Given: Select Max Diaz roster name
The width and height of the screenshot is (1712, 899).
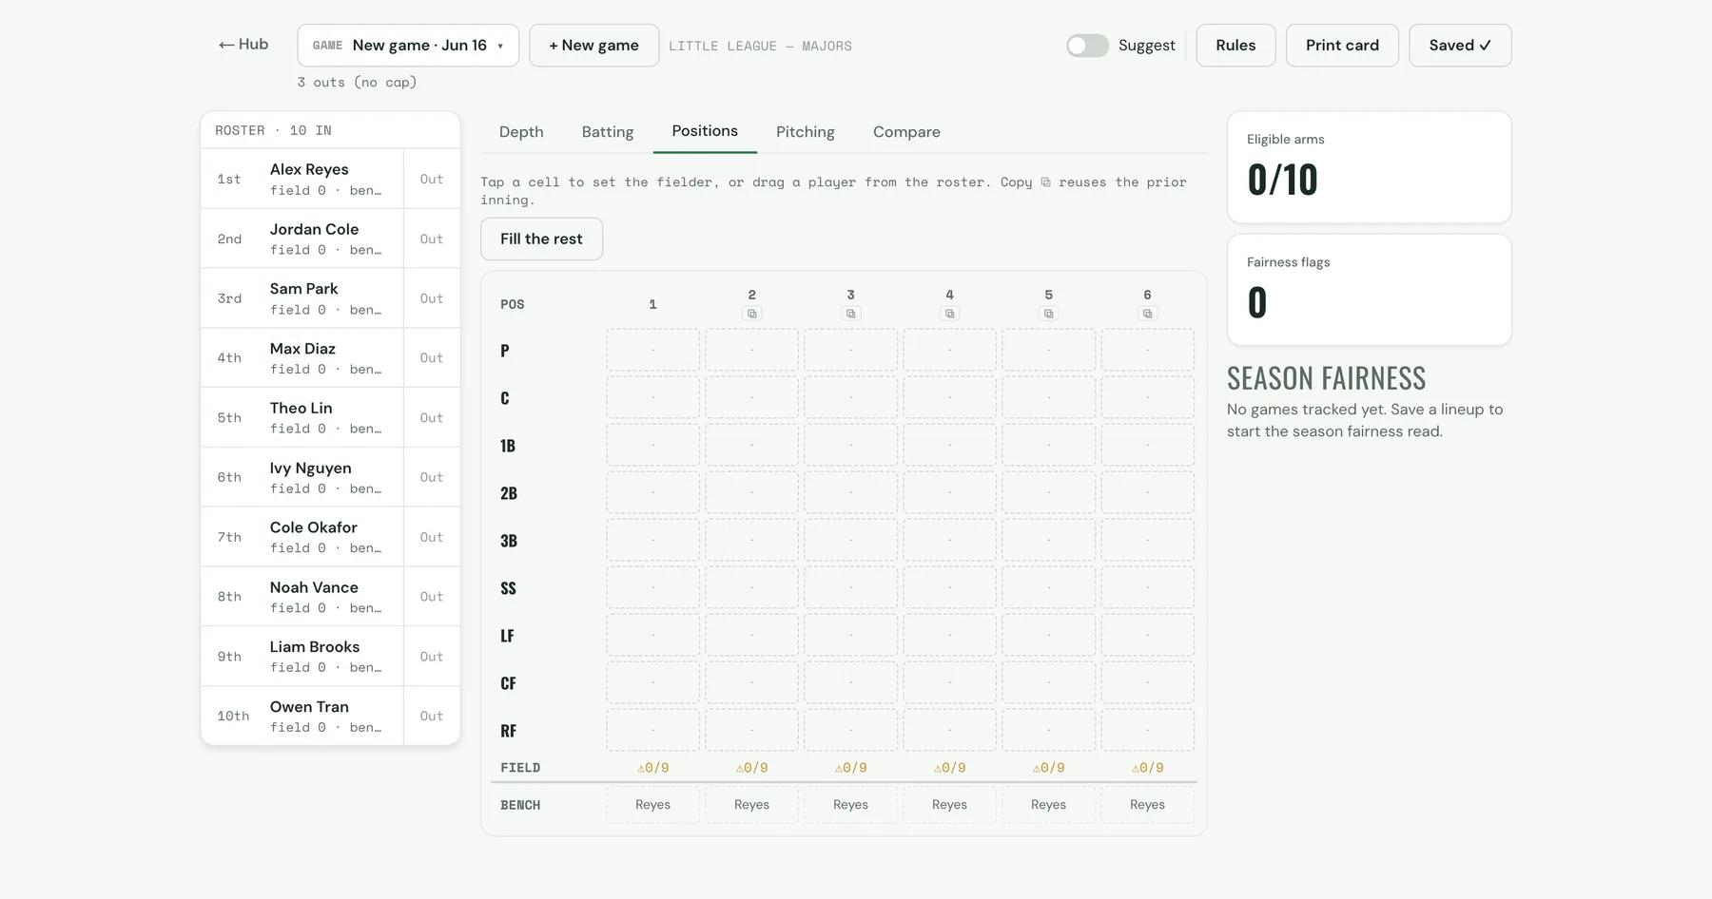Looking at the screenshot, I should (302, 349).
